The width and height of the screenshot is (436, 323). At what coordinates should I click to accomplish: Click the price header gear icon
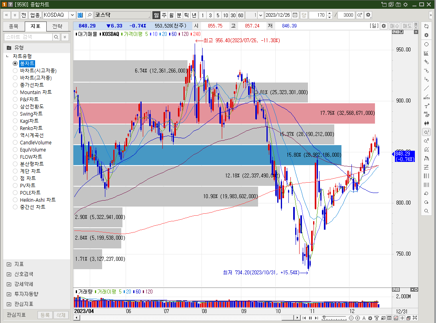pyautogui.click(x=384, y=26)
